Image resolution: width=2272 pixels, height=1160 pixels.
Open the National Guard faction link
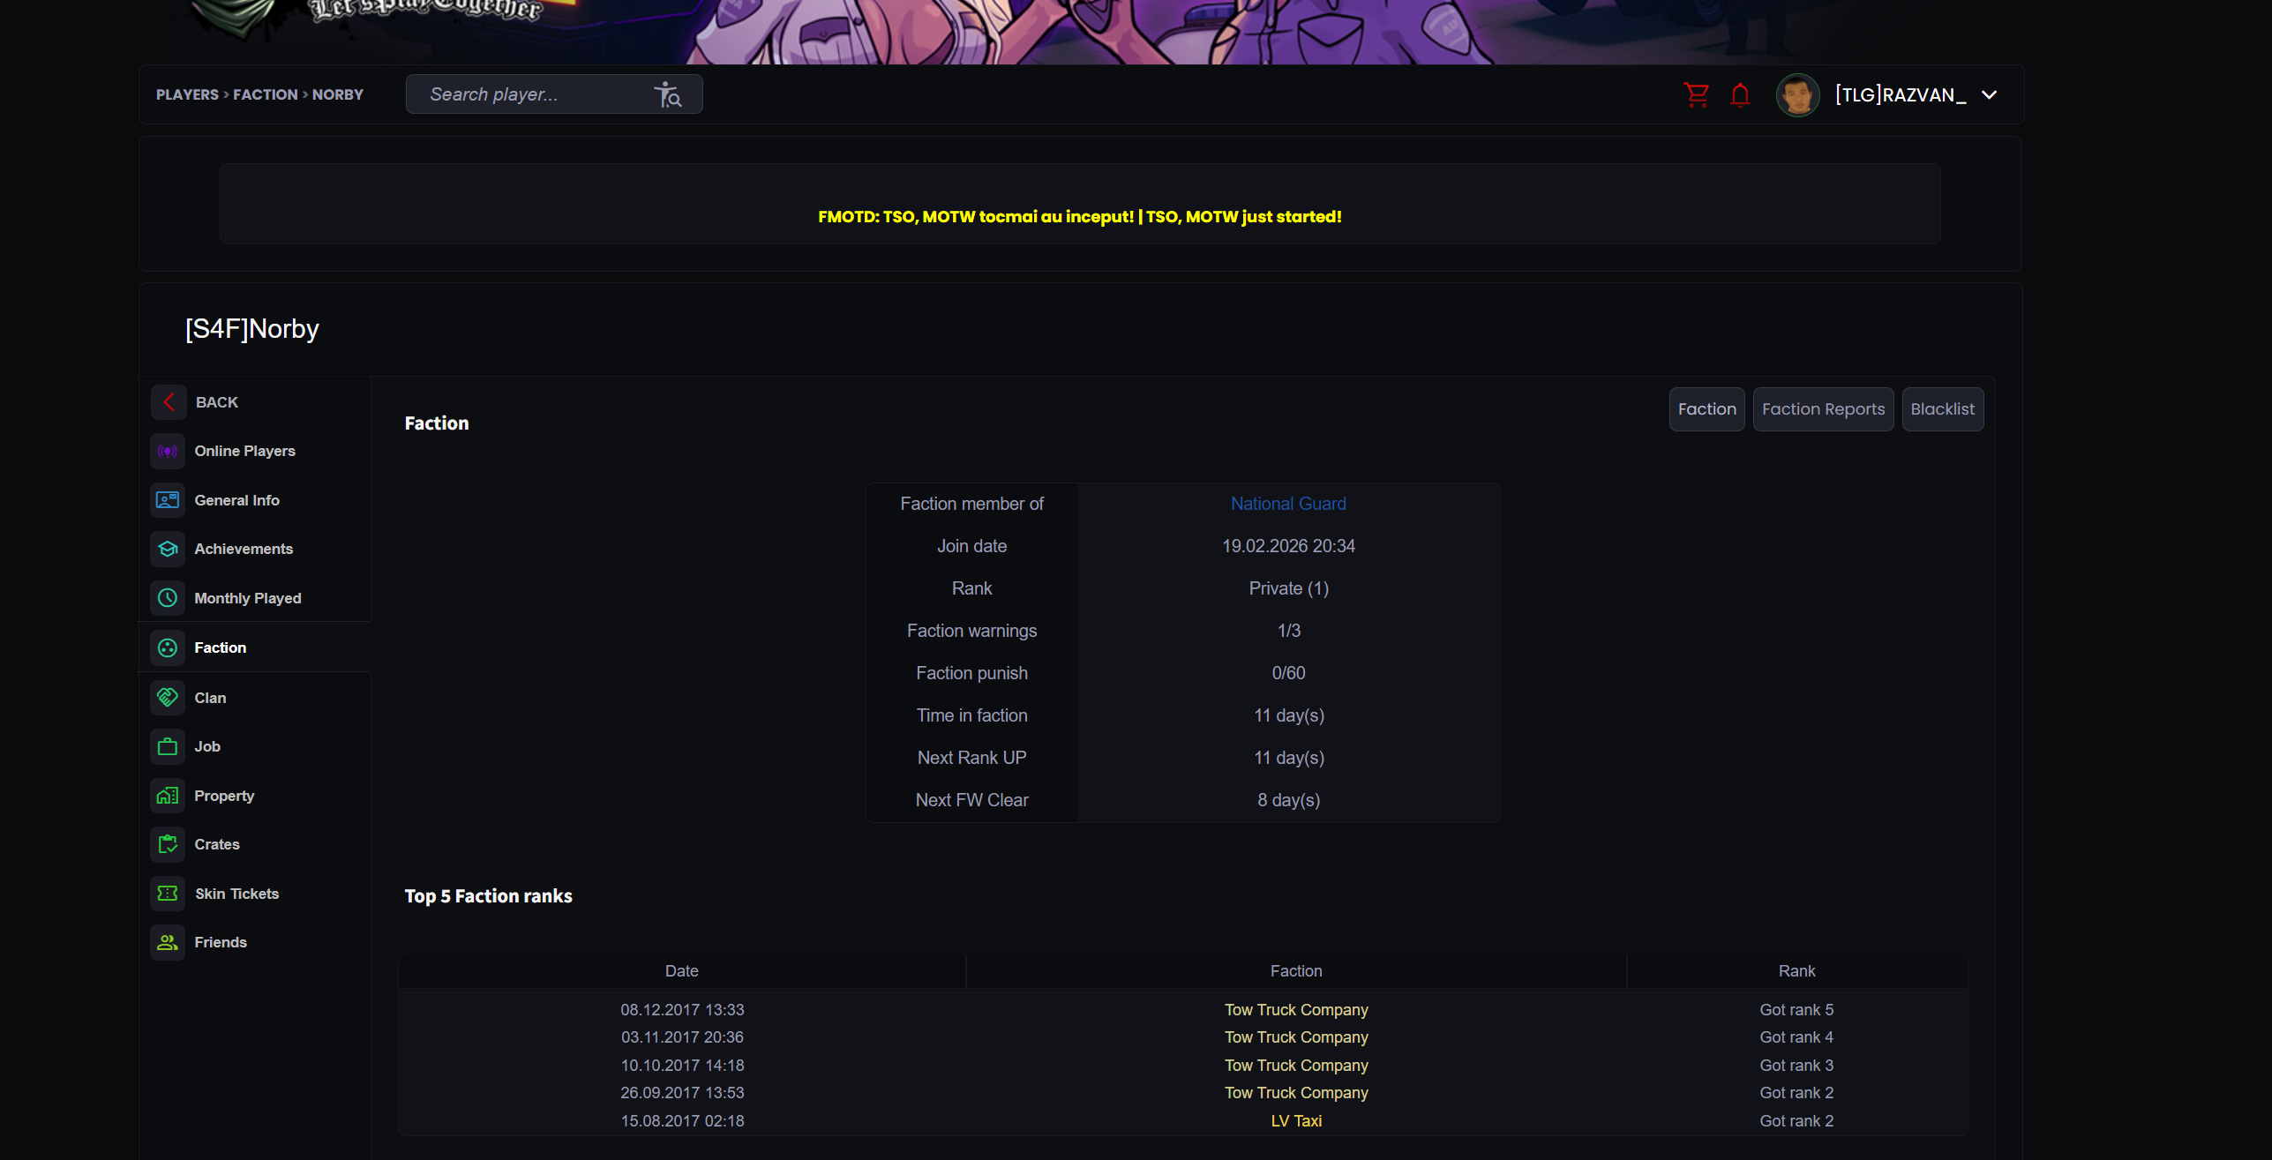coord(1288,504)
